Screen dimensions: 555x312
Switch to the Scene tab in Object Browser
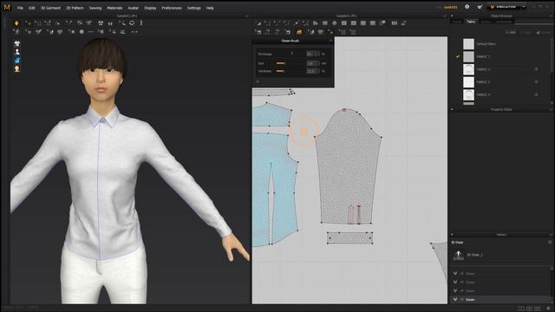coord(457,22)
